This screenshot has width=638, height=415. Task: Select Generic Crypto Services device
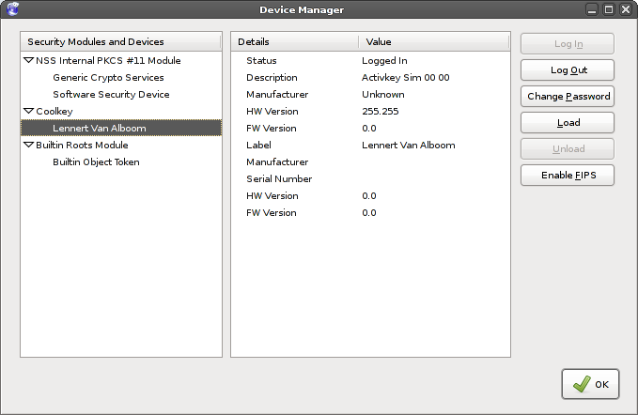pyautogui.click(x=108, y=78)
